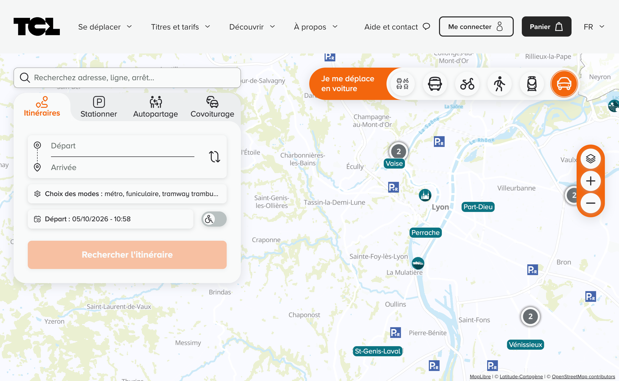Viewport: 619px width, 381px height.
Task: Open Aide et contact link
Action: tap(397, 27)
